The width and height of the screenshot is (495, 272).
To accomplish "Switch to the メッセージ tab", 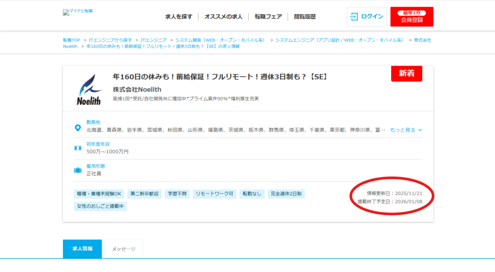I will tap(124, 249).
